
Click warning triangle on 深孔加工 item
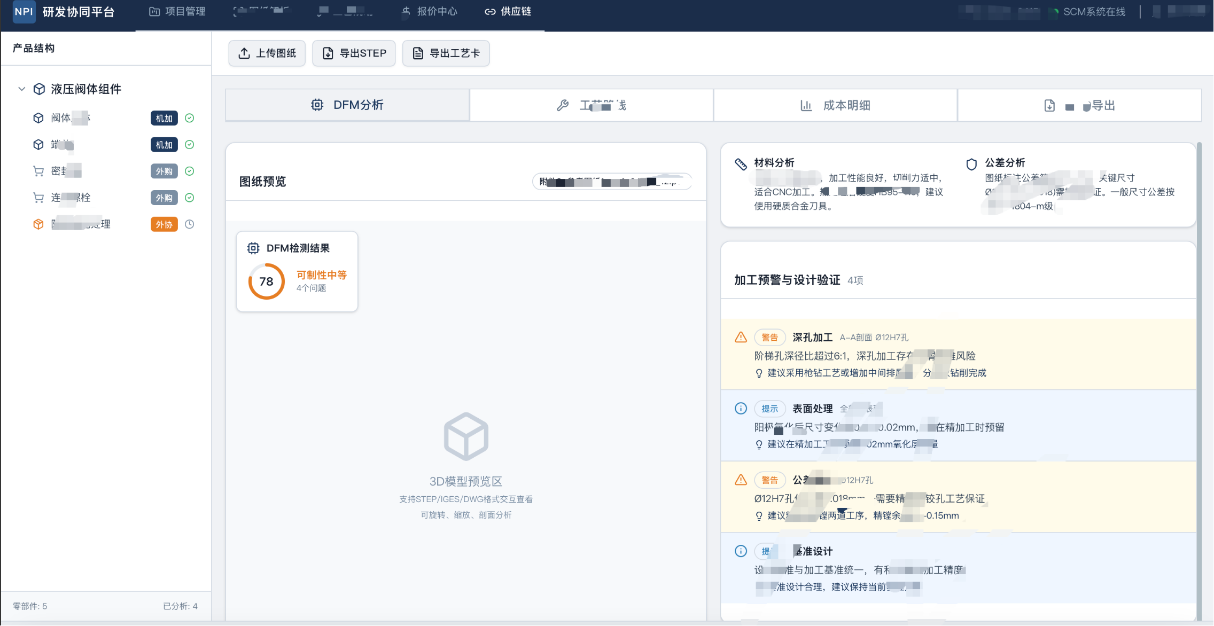(x=741, y=337)
